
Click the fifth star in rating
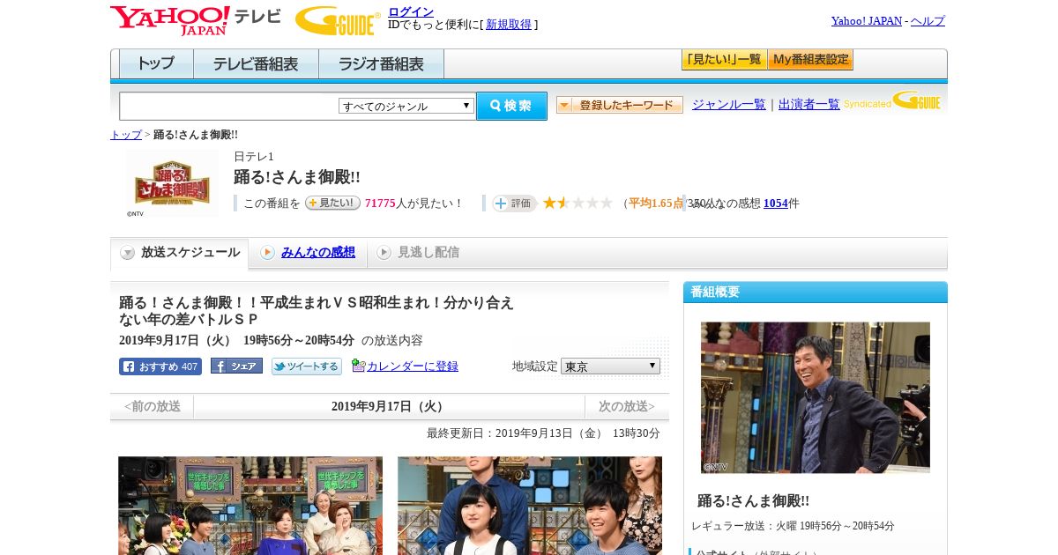tap(606, 203)
